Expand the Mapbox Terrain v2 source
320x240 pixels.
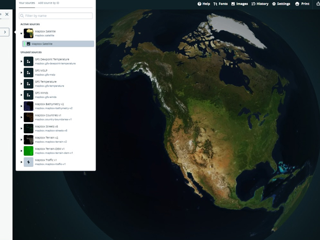21,140
